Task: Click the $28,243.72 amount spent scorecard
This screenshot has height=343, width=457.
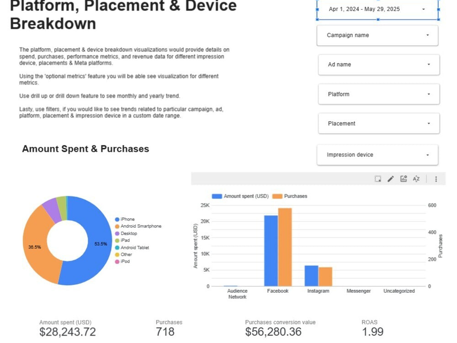Action: click(68, 332)
